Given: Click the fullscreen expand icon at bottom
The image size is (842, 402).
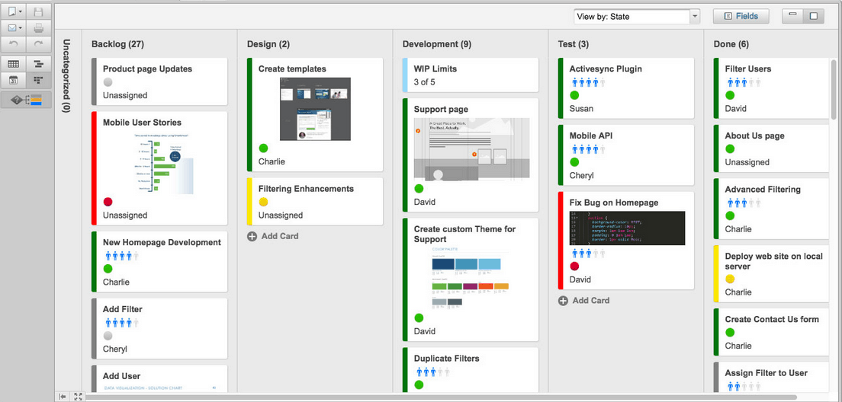Looking at the screenshot, I should coord(78,397).
